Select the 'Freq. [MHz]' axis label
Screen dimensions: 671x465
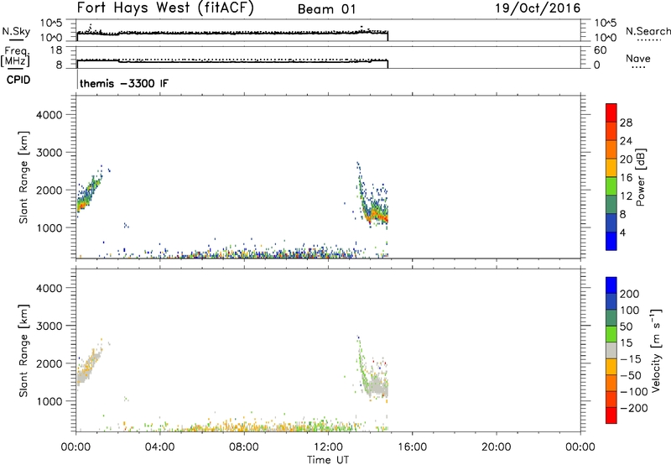[16, 57]
